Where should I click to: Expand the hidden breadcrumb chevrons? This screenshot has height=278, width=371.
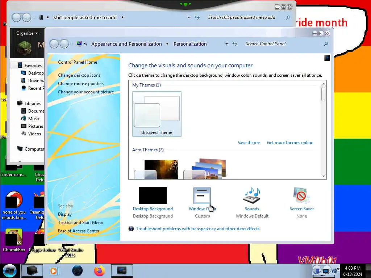tap(86, 44)
